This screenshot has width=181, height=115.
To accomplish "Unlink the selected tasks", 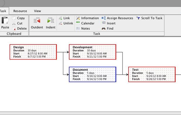I will pos(66,23).
